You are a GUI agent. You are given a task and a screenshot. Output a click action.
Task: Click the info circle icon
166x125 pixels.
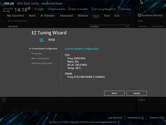click(4, 100)
